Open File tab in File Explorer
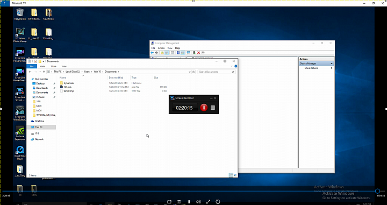Image resolution: width=387 pixels, height=205 pixels. coord(32,66)
